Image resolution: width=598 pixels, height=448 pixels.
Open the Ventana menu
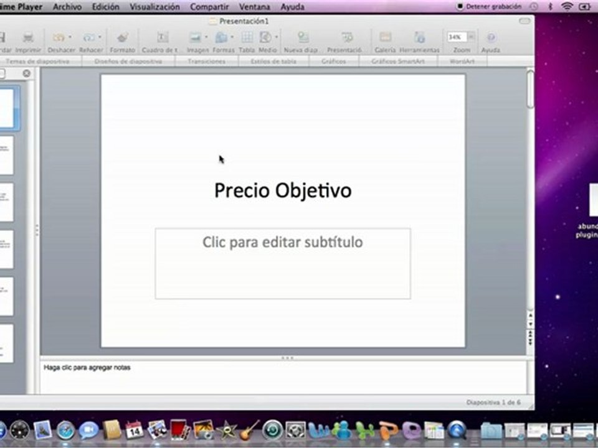[254, 7]
